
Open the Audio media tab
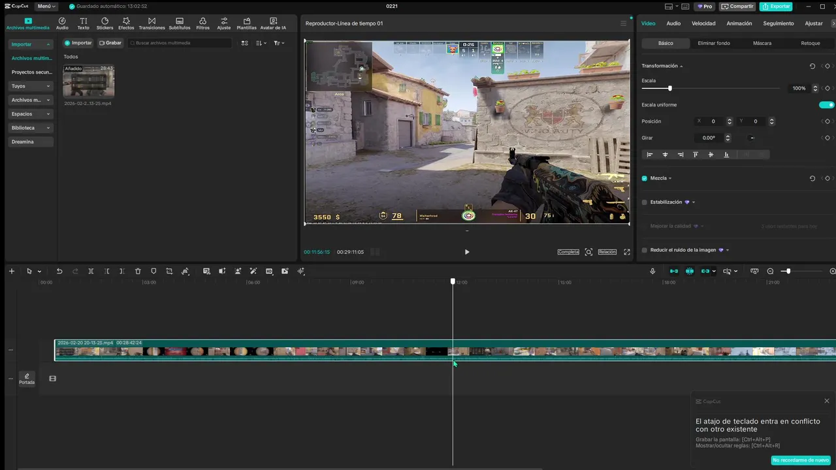coord(62,23)
